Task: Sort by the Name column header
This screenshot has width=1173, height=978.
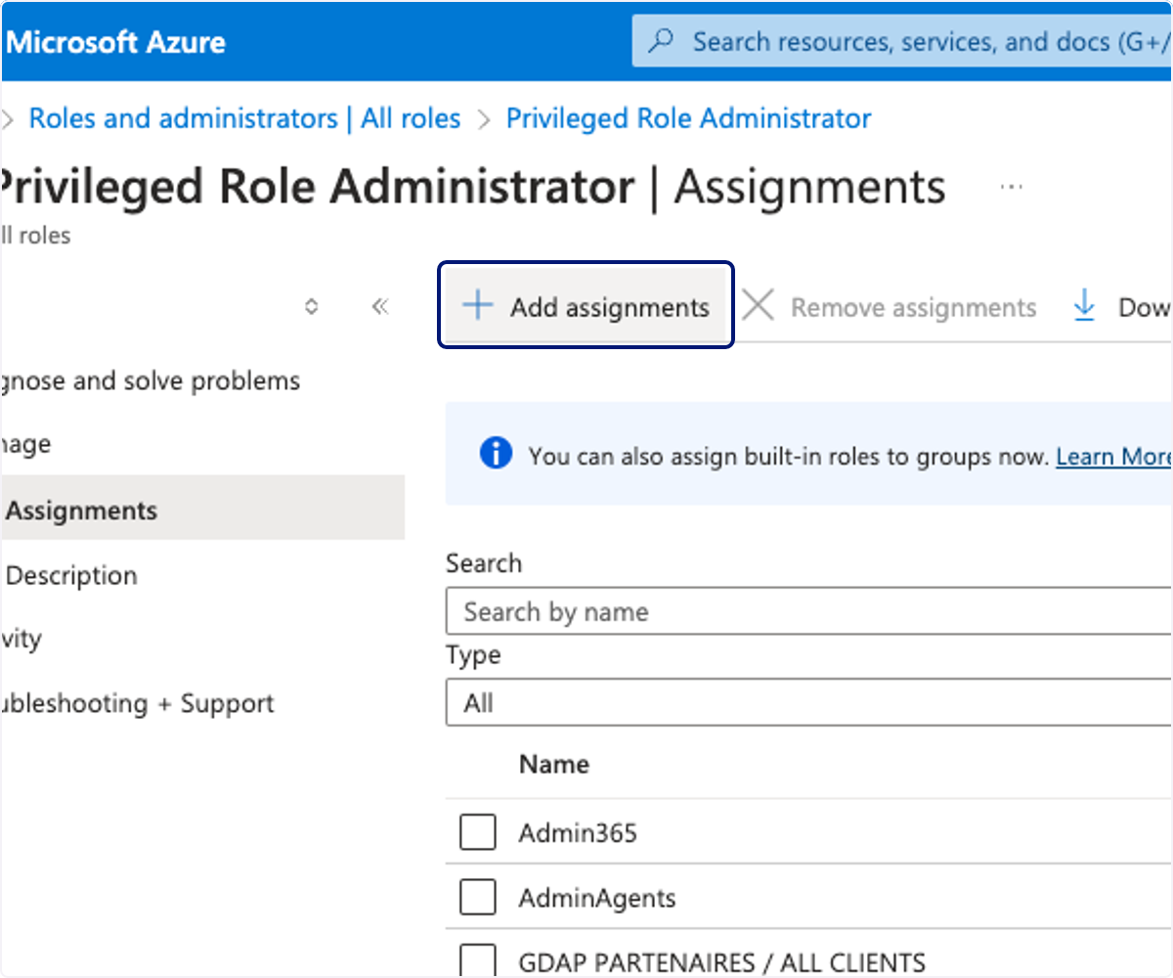Action: [553, 764]
